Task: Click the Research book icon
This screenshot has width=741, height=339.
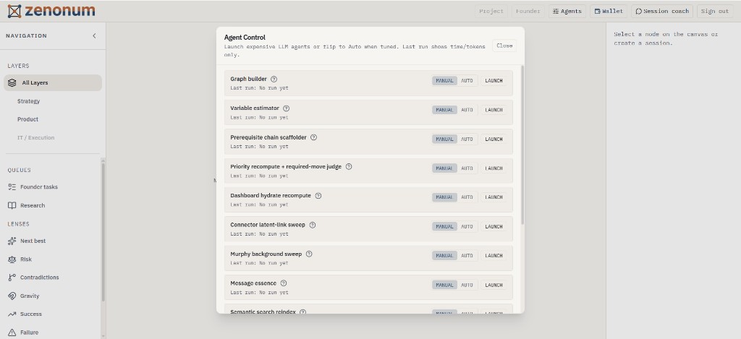Action: point(12,205)
